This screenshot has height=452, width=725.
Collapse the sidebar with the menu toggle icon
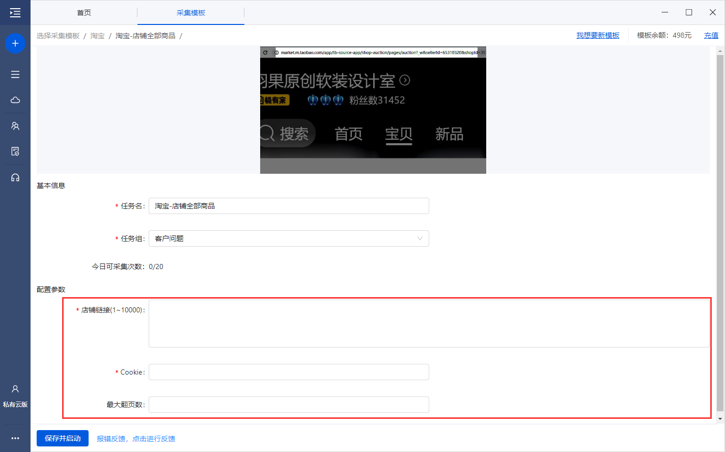pyautogui.click(x=15, y=13)
